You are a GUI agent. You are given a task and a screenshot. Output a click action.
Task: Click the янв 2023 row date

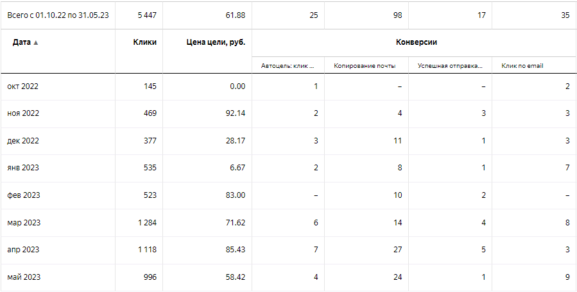click(x=24, y=168)
